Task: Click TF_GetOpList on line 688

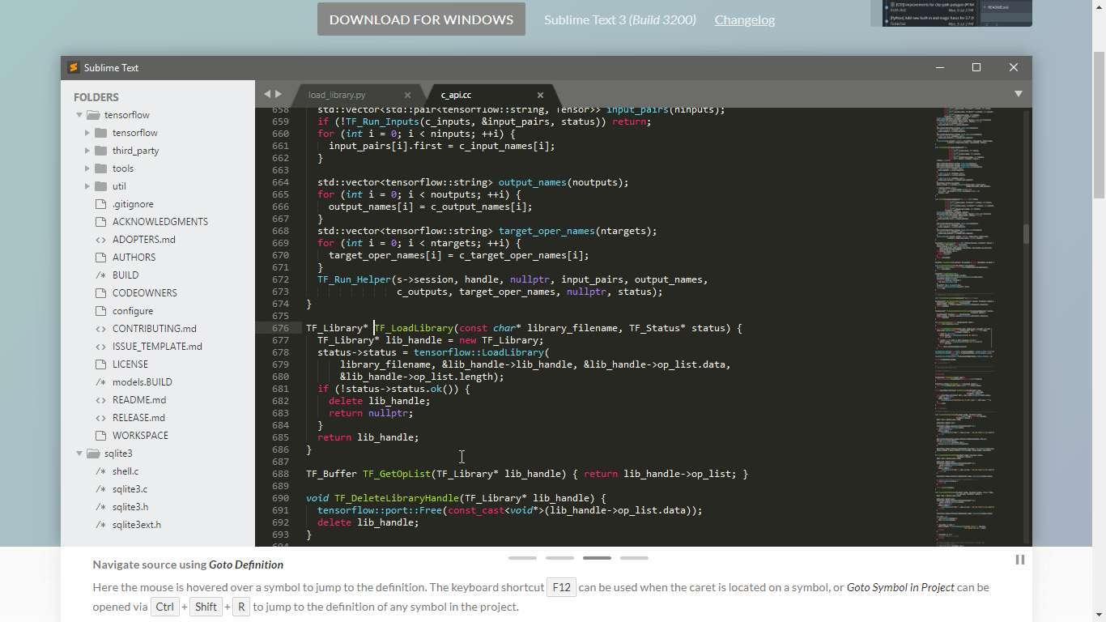Action: coord(397,474)
